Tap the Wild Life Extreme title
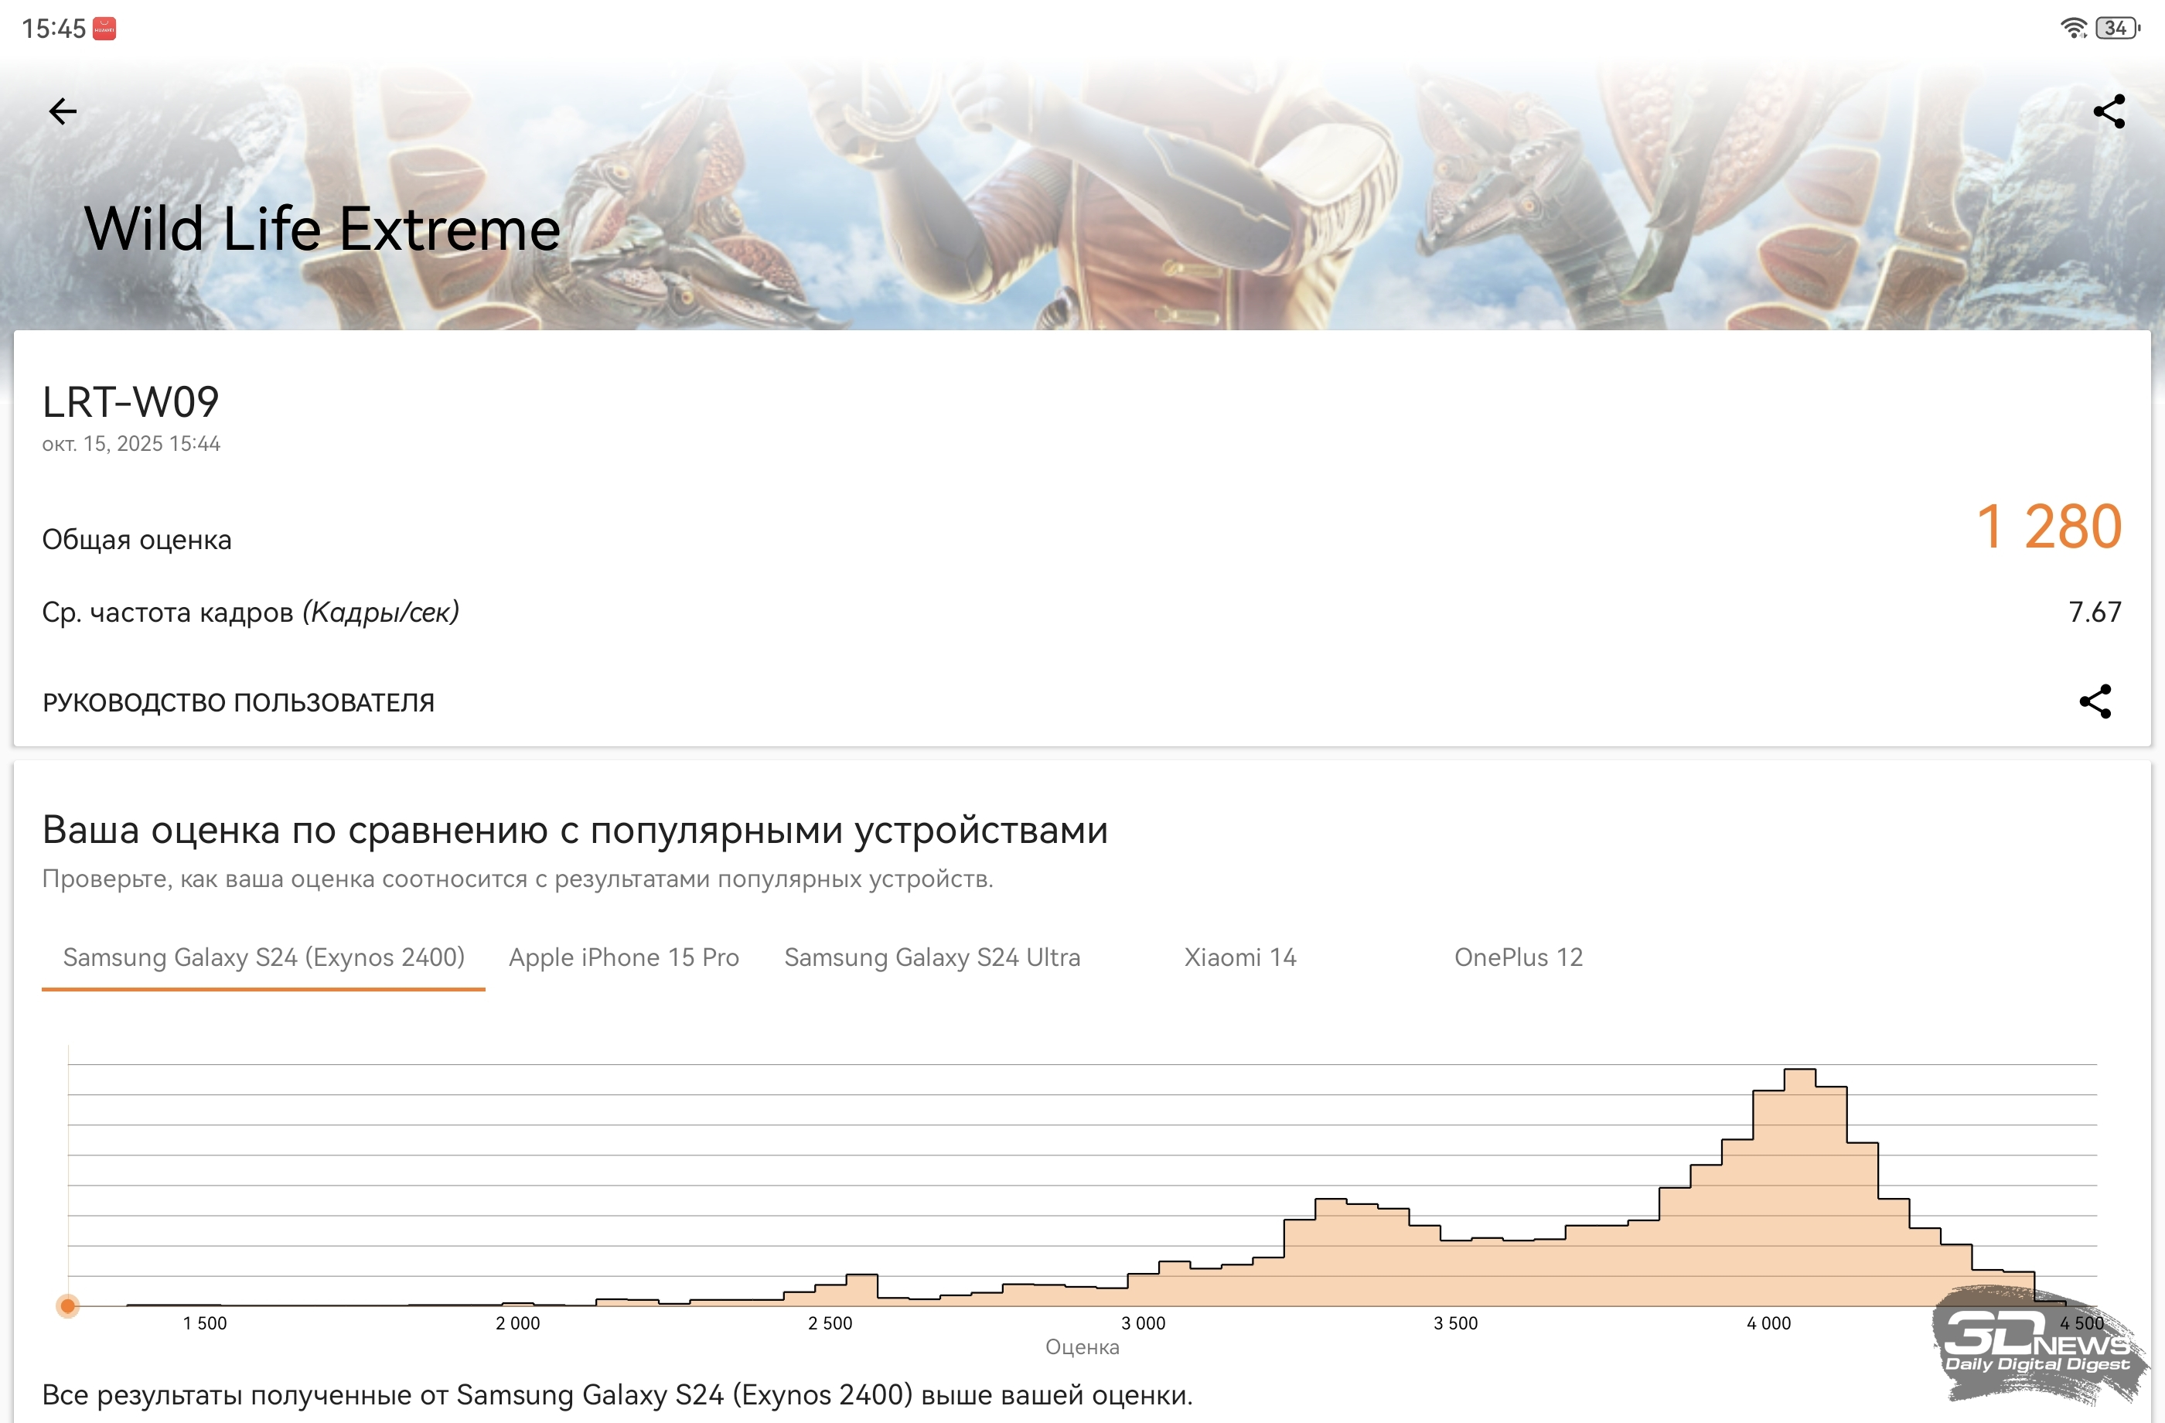This screenshot has height=1423, width=2165. (x=322, y=228)
